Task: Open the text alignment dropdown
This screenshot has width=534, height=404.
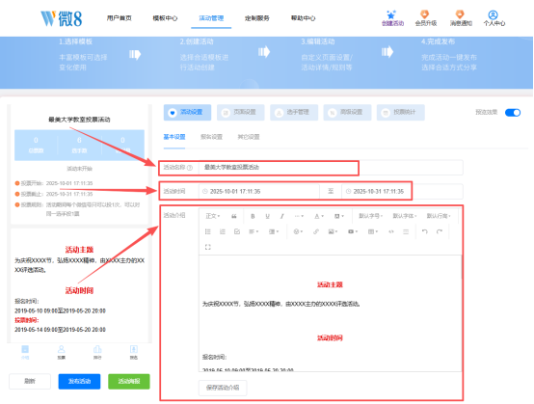Action: pyautogui.click(x=254, y=231)
